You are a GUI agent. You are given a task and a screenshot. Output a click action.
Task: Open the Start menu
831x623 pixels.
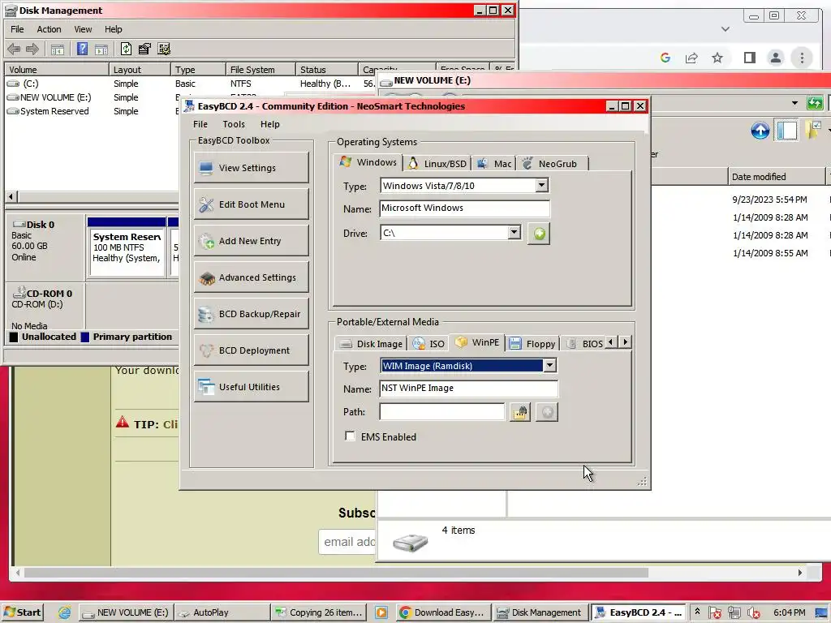23,612
